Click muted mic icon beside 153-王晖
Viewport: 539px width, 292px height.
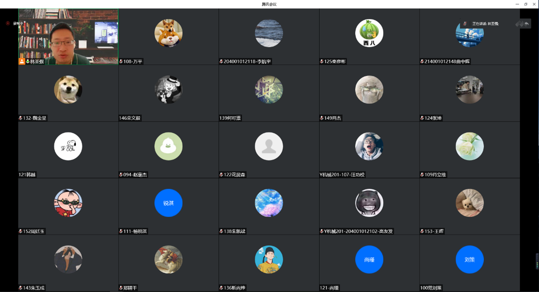(422, 231)
